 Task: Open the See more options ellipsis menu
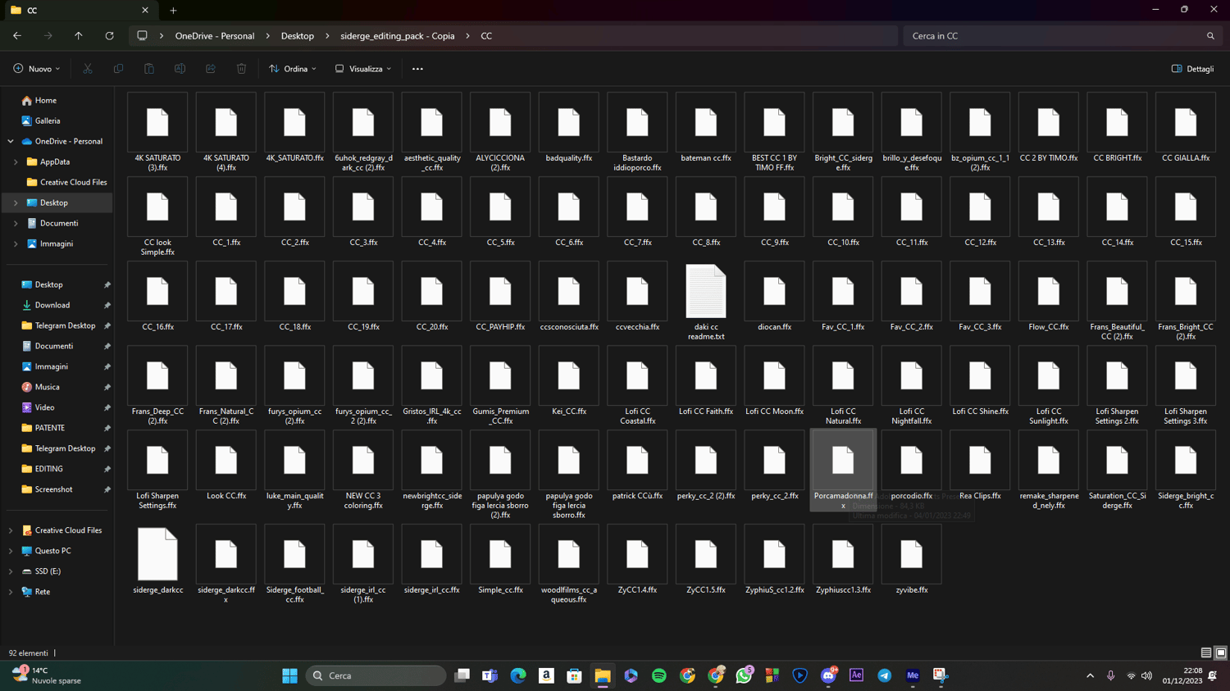417,69
